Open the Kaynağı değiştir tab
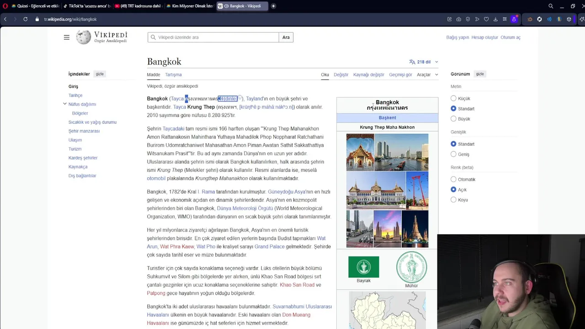 click(369, 74)
